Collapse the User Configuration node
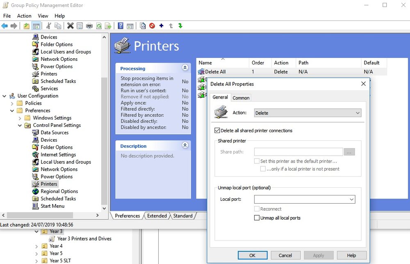Screen dimensions: 410x264 click(x=4, y=96)
